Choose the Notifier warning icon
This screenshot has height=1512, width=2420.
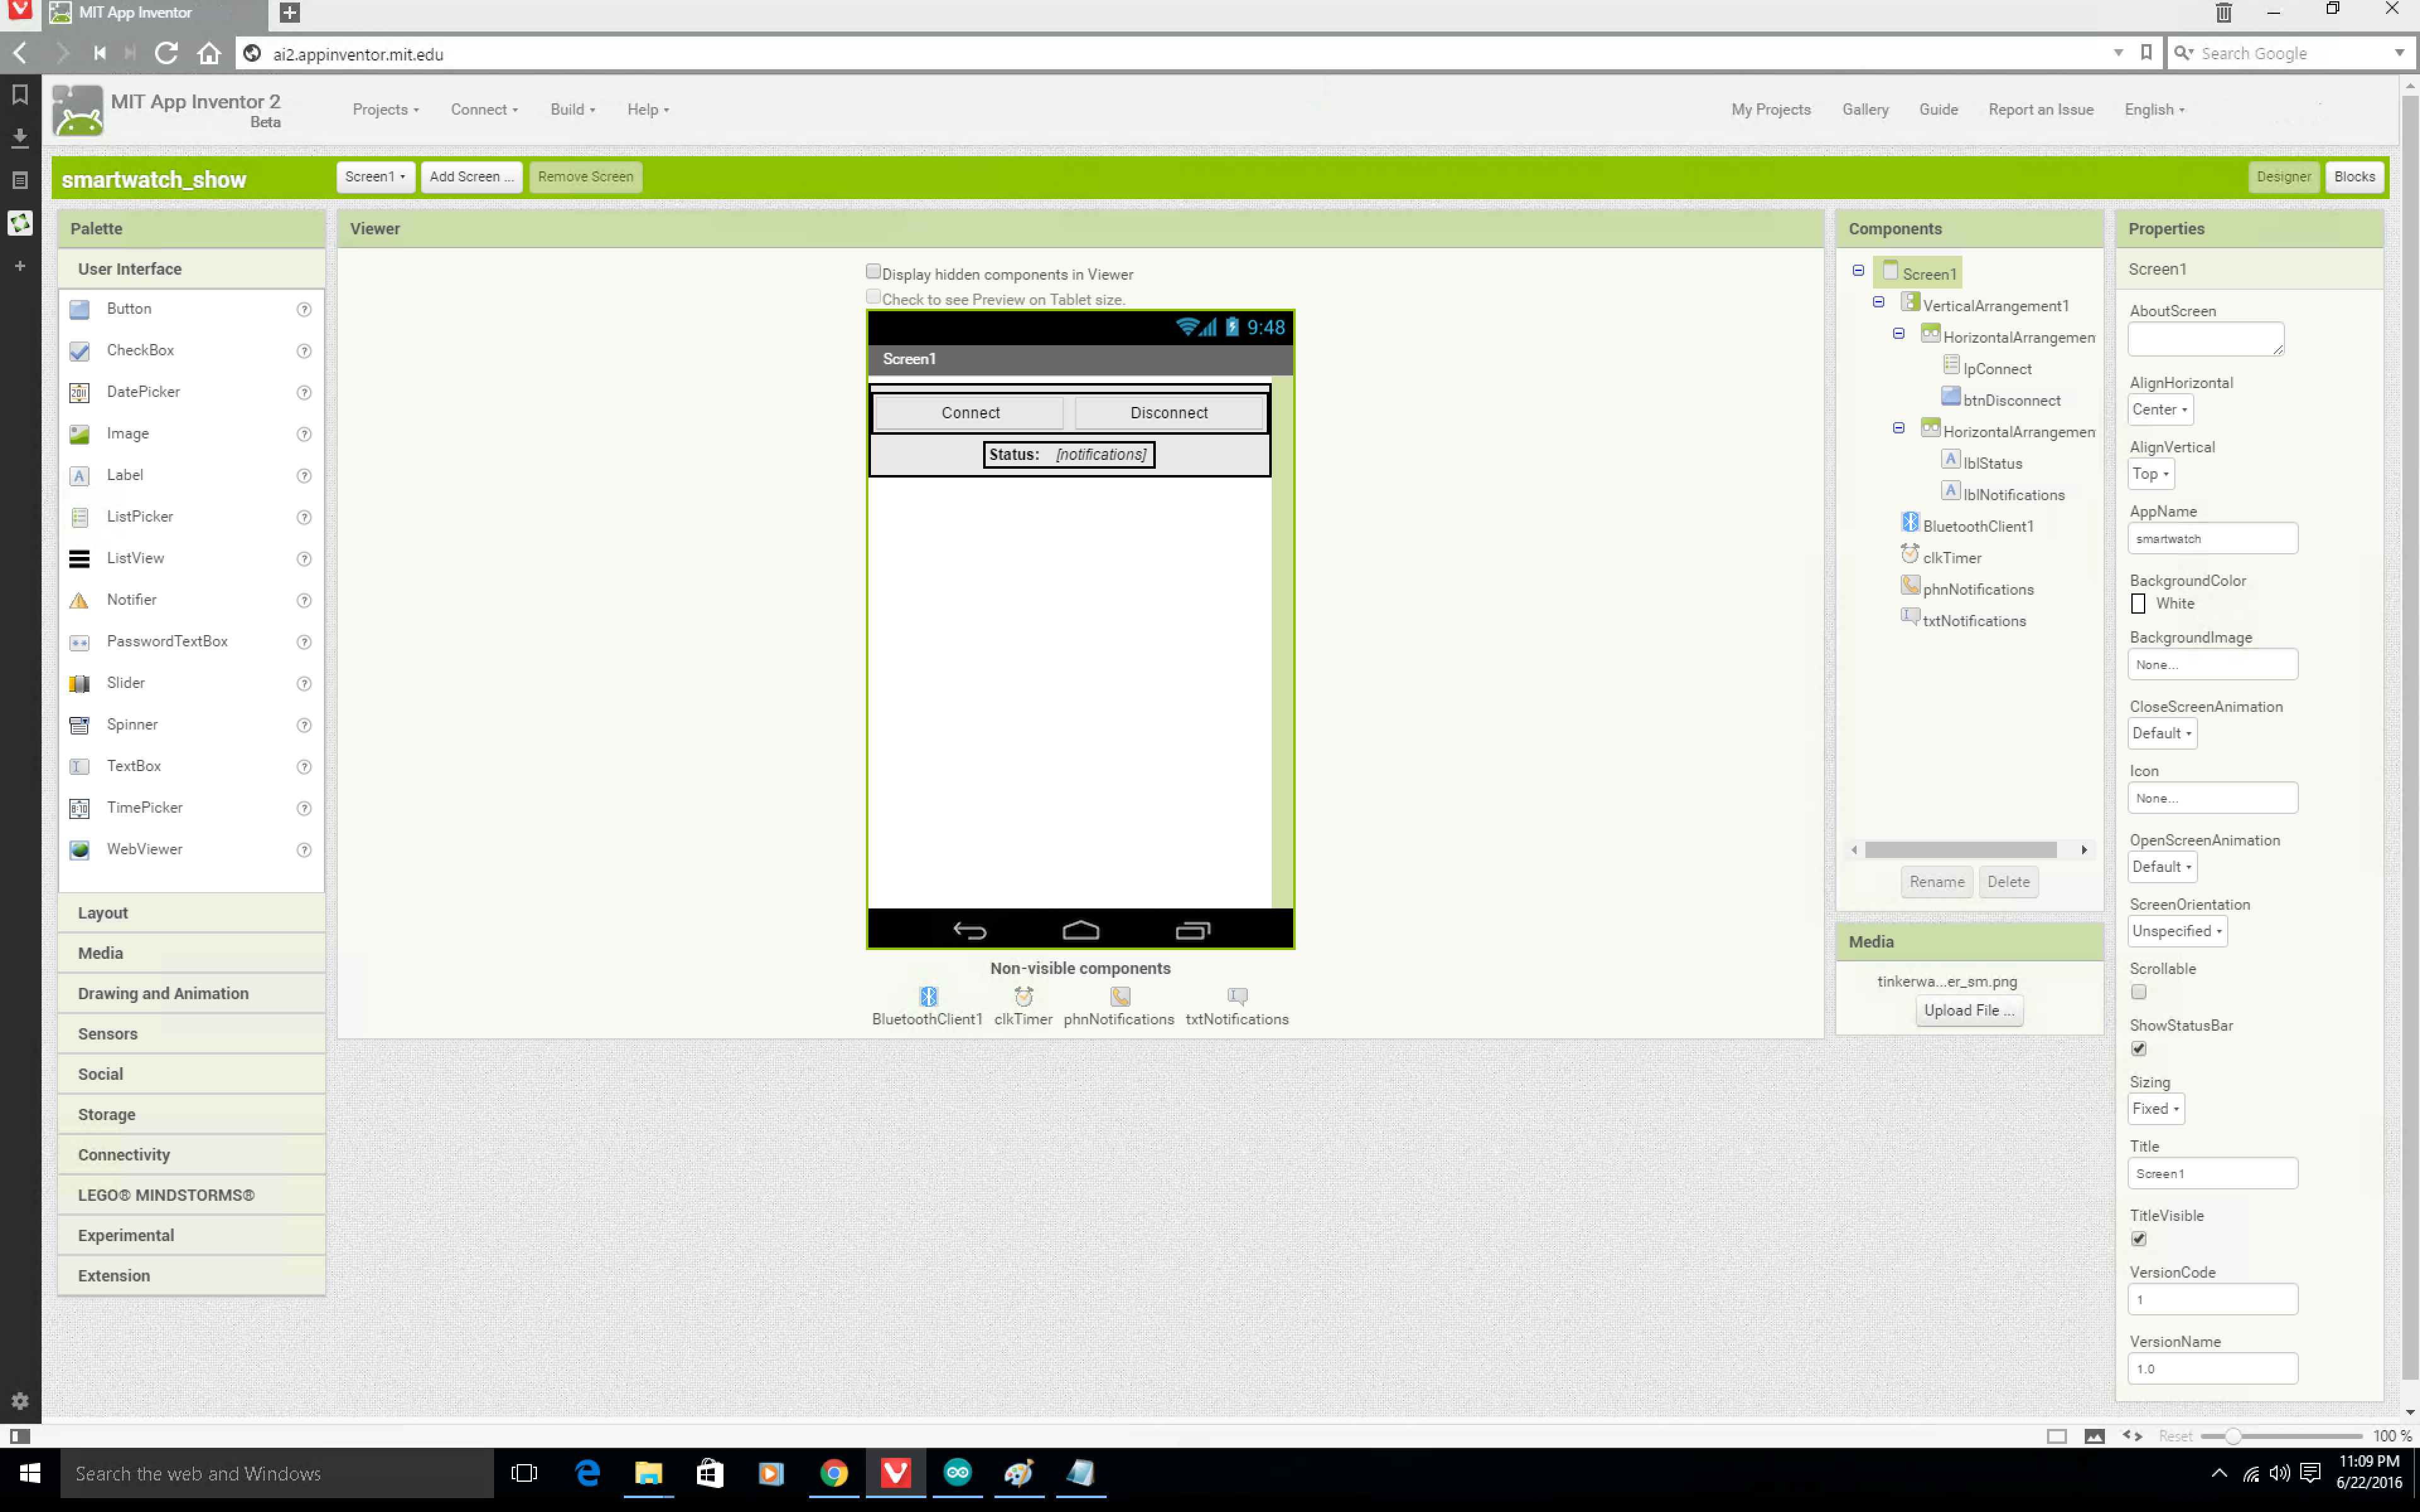click(80, 600)
